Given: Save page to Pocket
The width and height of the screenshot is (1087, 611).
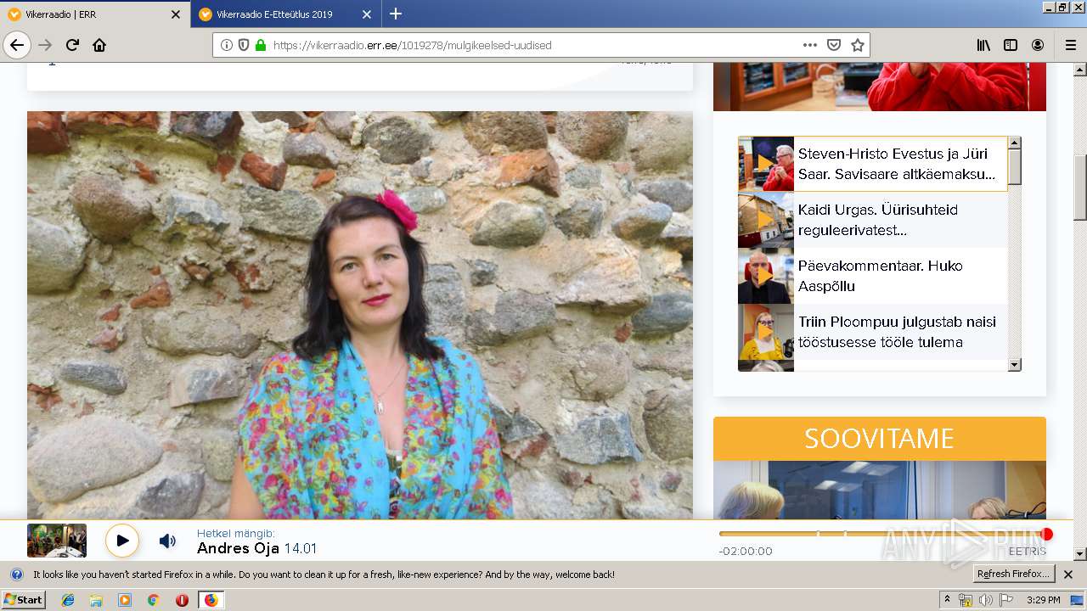Looking at the screenshot, I should pos(834,45).
